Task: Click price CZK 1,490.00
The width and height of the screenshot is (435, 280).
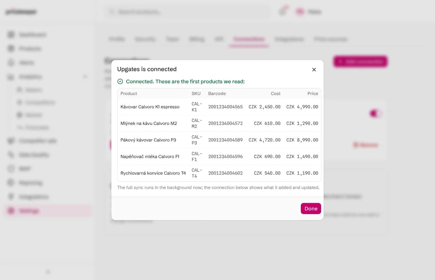Action: pos(302,156)
